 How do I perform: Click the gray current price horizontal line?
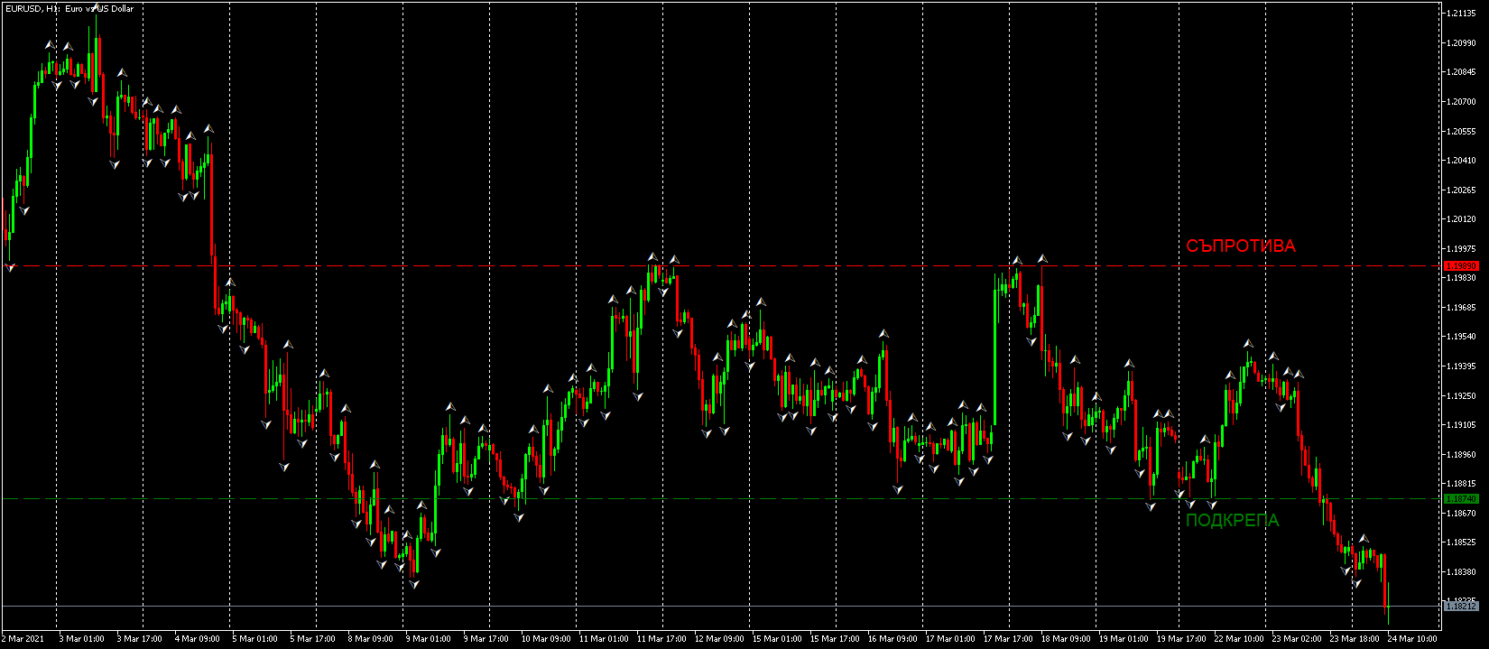click(x=722, y=606)
